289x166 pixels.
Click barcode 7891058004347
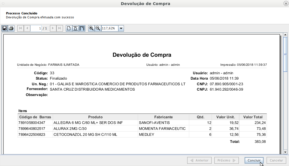point(32,123)
